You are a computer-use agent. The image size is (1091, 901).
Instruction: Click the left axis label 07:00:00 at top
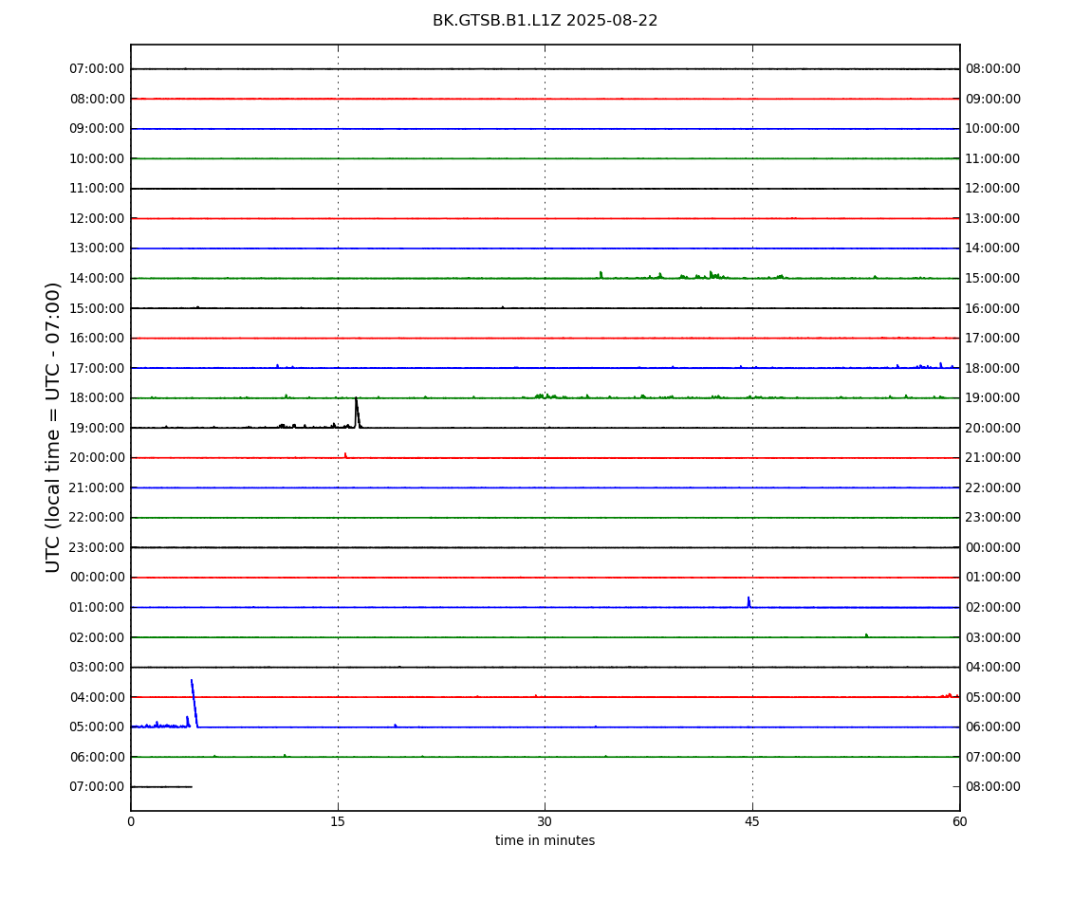(x=97, y=69)
